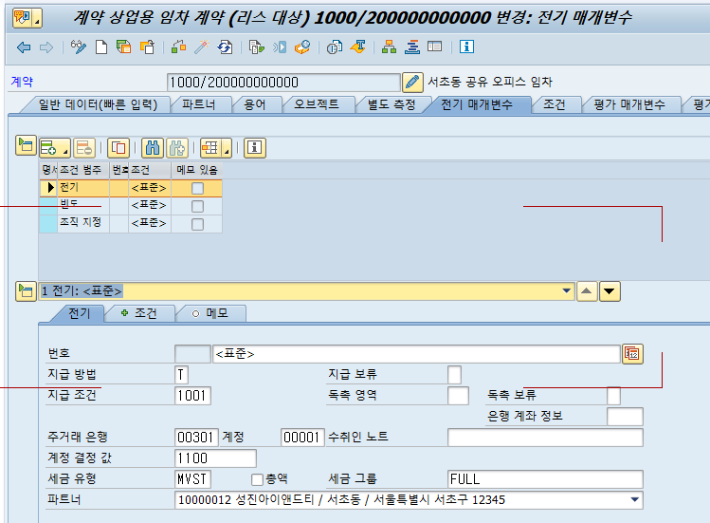Open the insert row icon's dropdown arrow
The height and width of the screenshot is (523, 710).
tap(66, 151)
